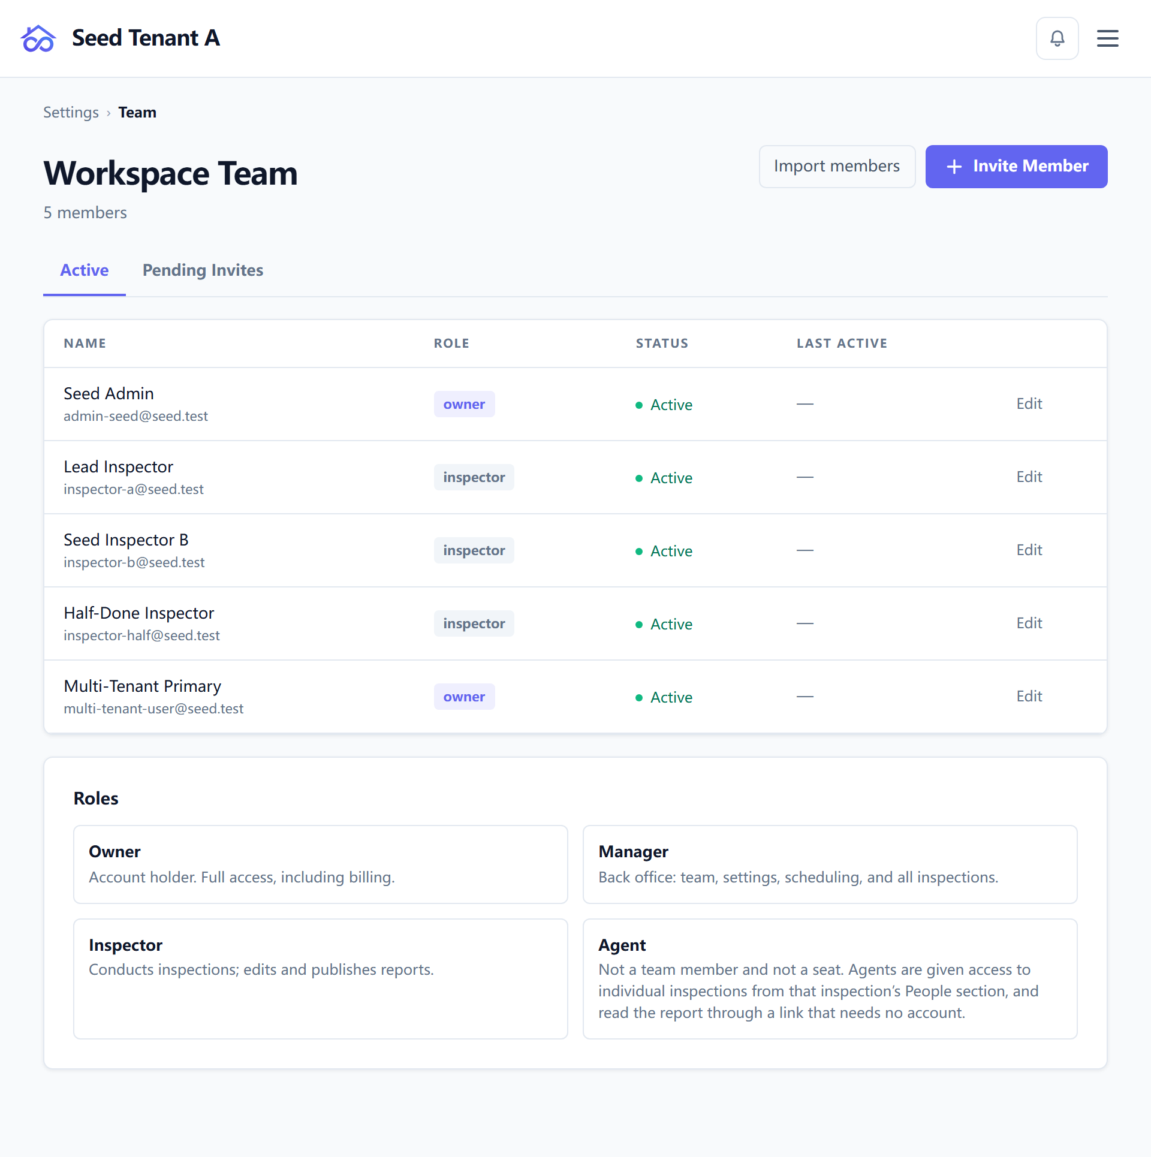Edit the Half-Done Inspector member
The image size is (1151, 1157).
(x=1029, y=623)
